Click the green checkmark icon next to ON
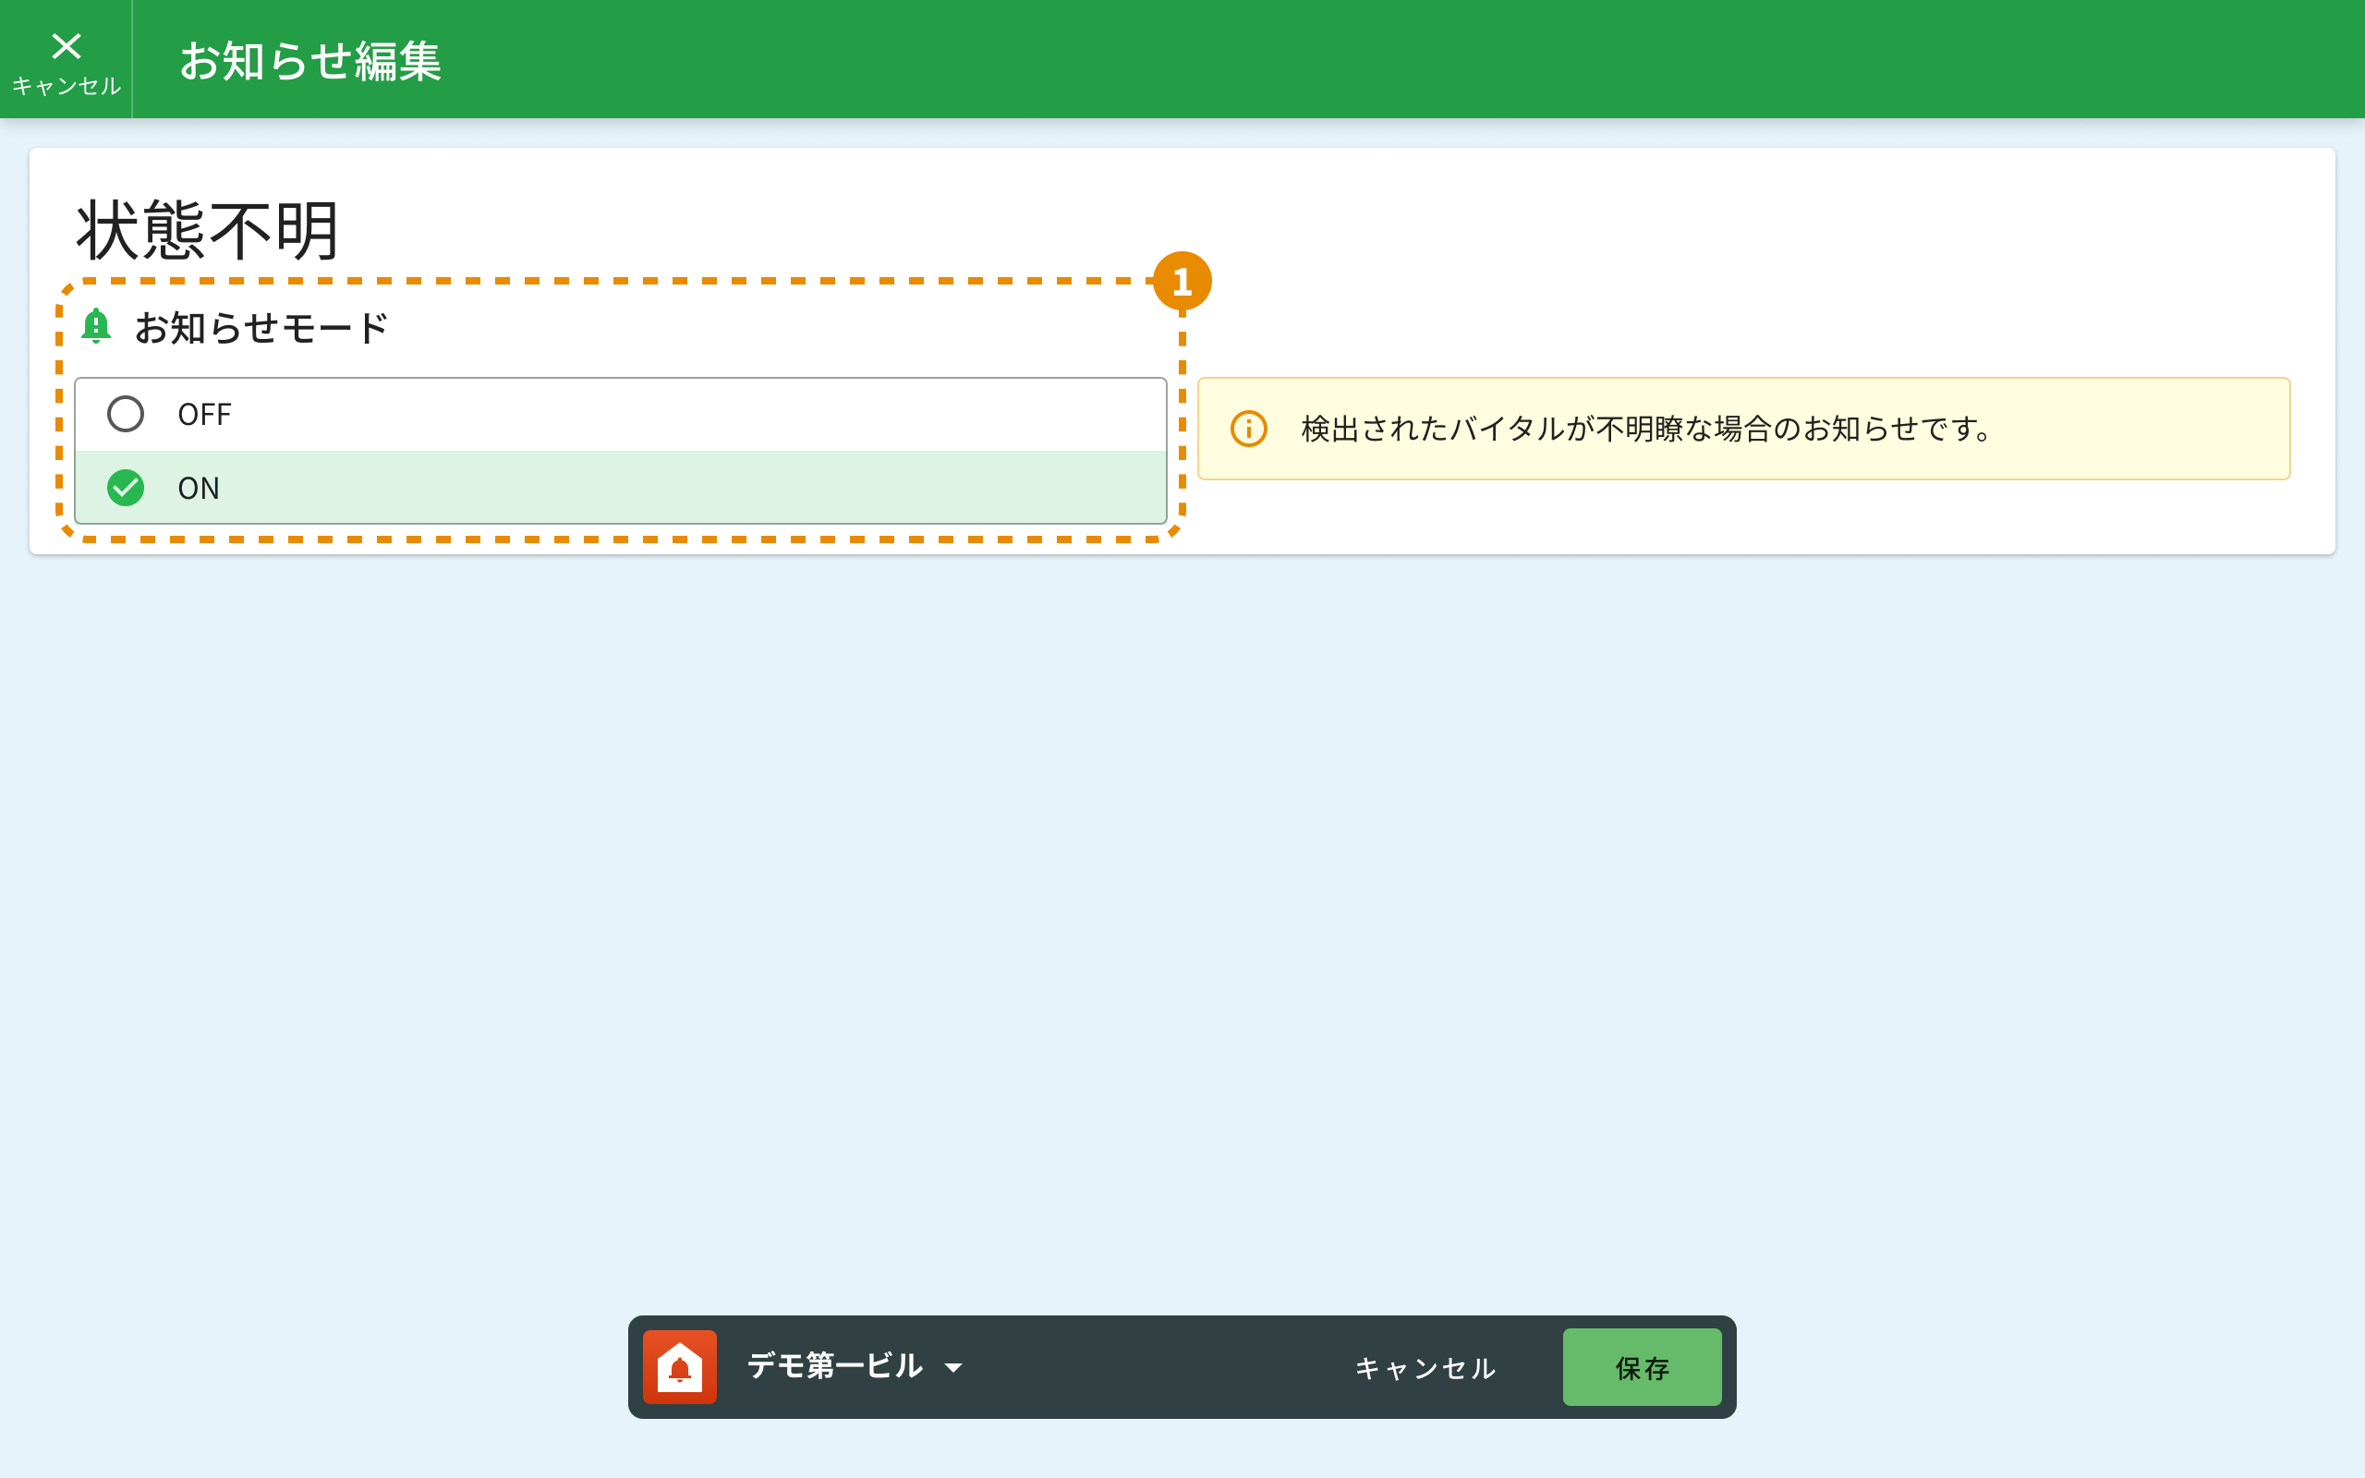 coord(125,488)
